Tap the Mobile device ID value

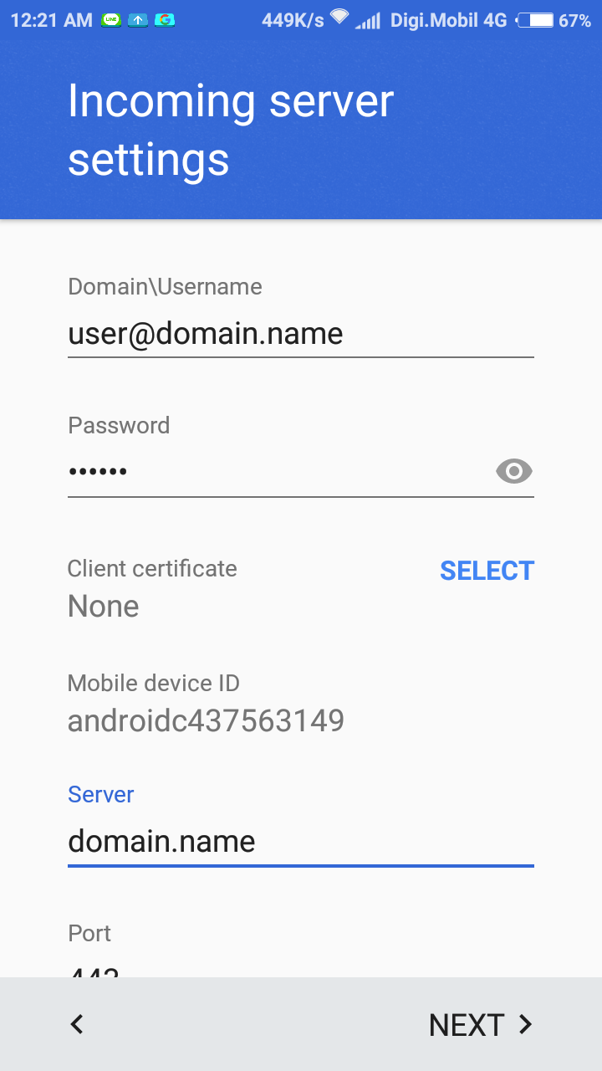[x=206, y=720]
